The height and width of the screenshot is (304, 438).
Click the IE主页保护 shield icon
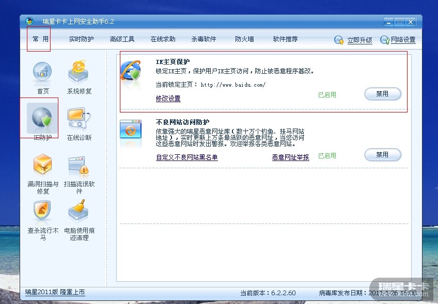[131, 71]
